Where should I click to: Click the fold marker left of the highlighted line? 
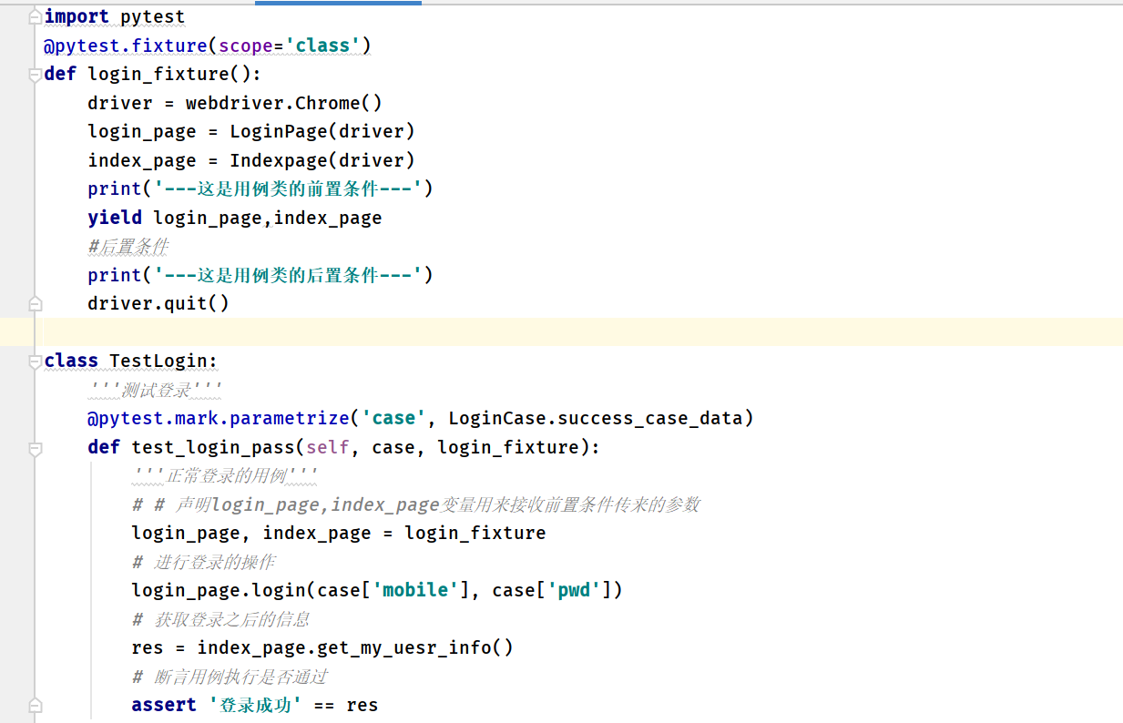(34, 301)
